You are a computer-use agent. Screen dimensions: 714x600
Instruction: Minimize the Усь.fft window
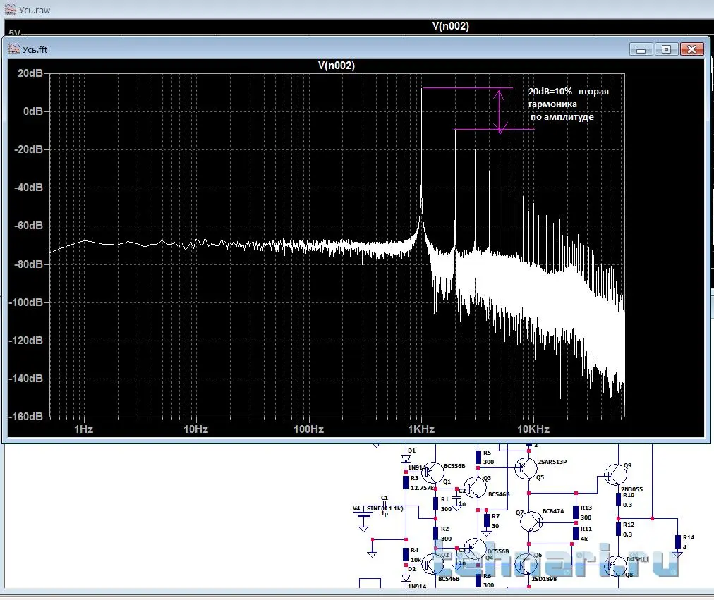(x=641, y=49)
